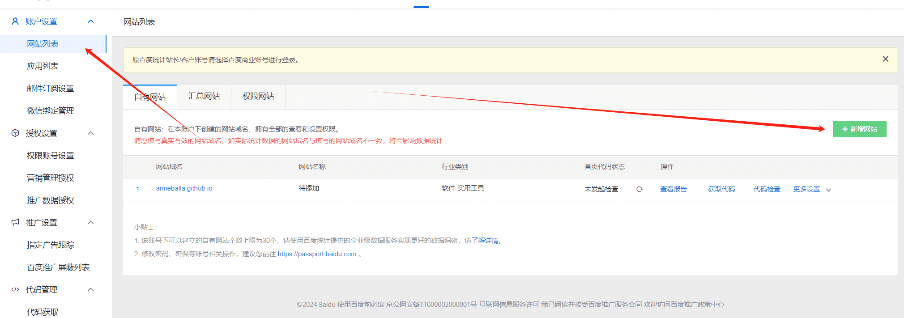The image size is (904, 318).
Task: Click the 授权设置 cube icon
Action: pyautogui.click(x=15, y=133)
